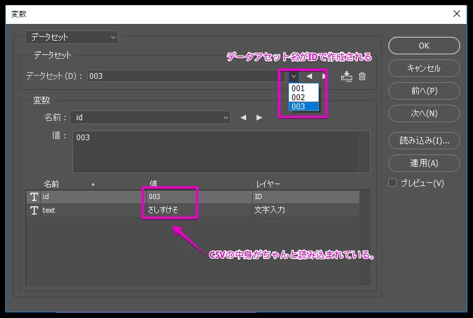This screenshot has height=318, width=473.
Task: Select data set 001 from list
Action: (x=298, y=89)
